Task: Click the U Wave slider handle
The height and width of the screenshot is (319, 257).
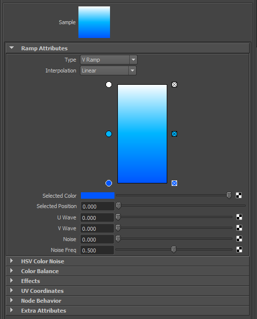Action: tap(118, 217)
